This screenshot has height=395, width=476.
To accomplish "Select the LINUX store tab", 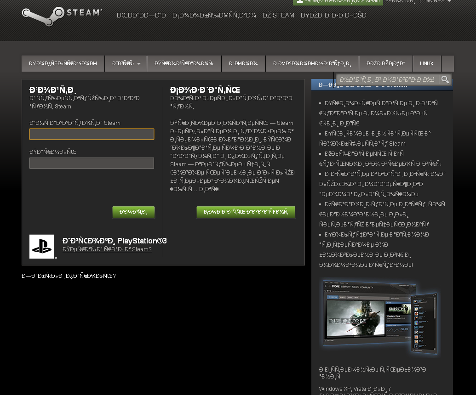I will (426, 63).
